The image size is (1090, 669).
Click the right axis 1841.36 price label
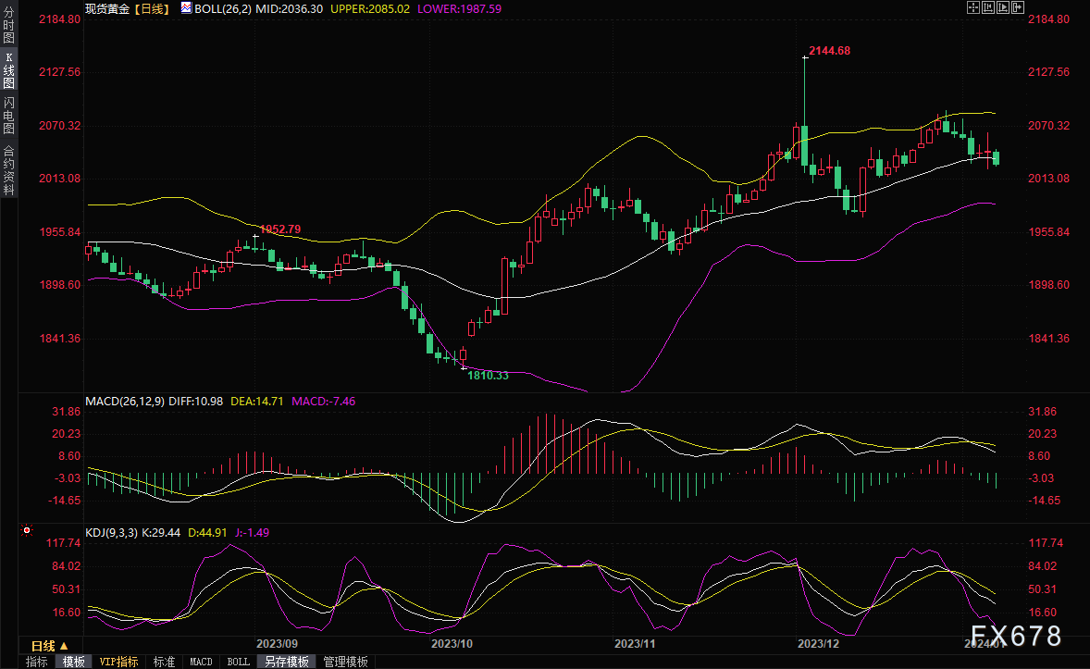1049,339
